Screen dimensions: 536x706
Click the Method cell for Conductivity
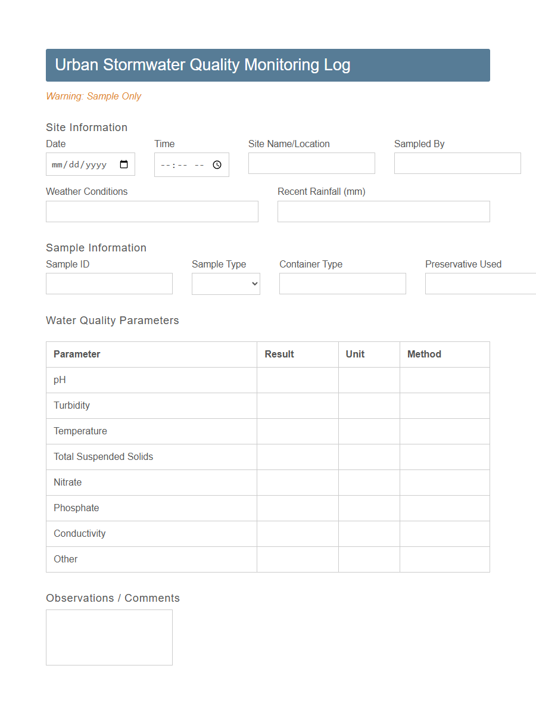(444, 534)
